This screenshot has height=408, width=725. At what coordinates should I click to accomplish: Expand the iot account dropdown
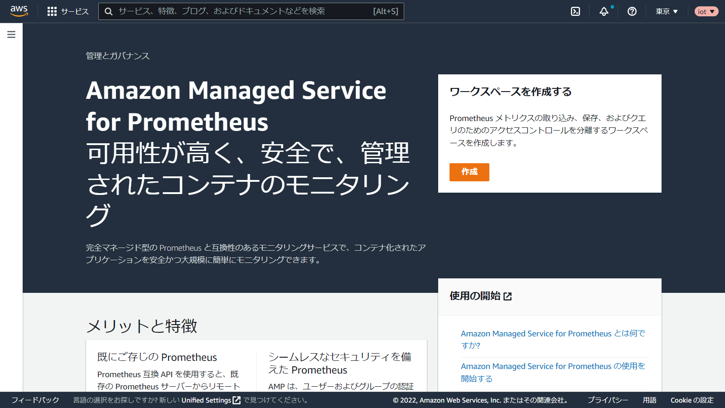pyautogui.click(x=706, y=11)
